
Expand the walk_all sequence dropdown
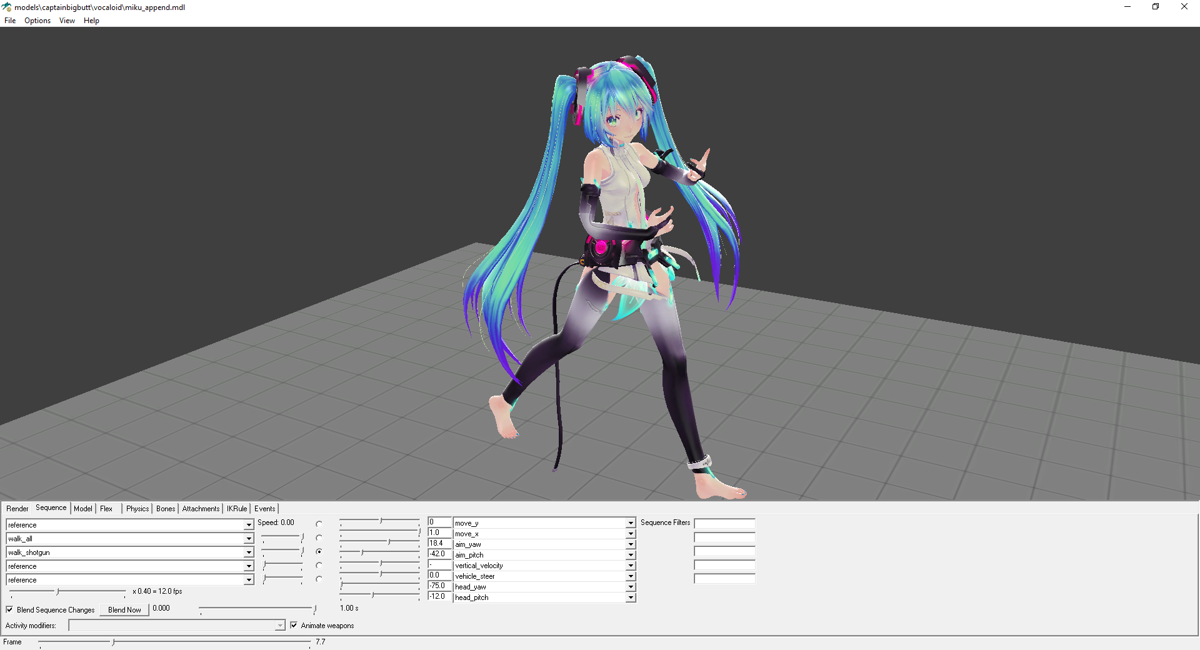click(x=249, y=539)
